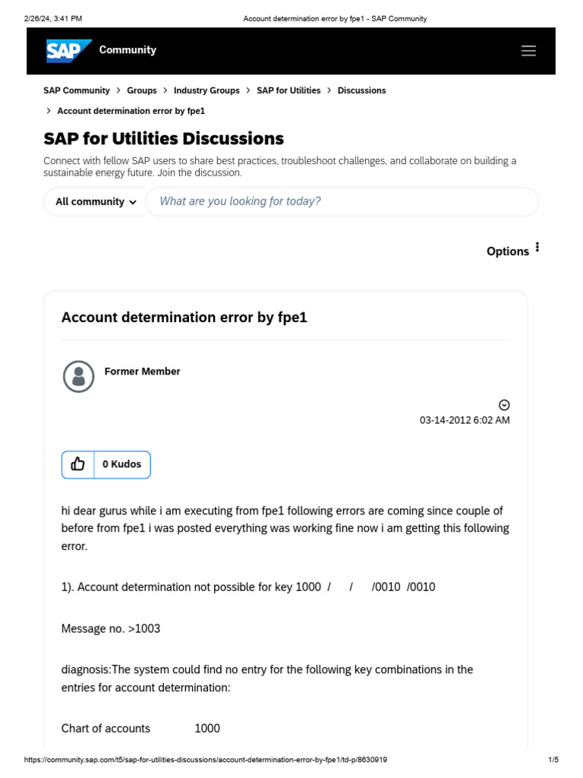Click the thumbs-up kudos icon
Viewport: 583px width, 778px height.
click(x=78, y=464)
